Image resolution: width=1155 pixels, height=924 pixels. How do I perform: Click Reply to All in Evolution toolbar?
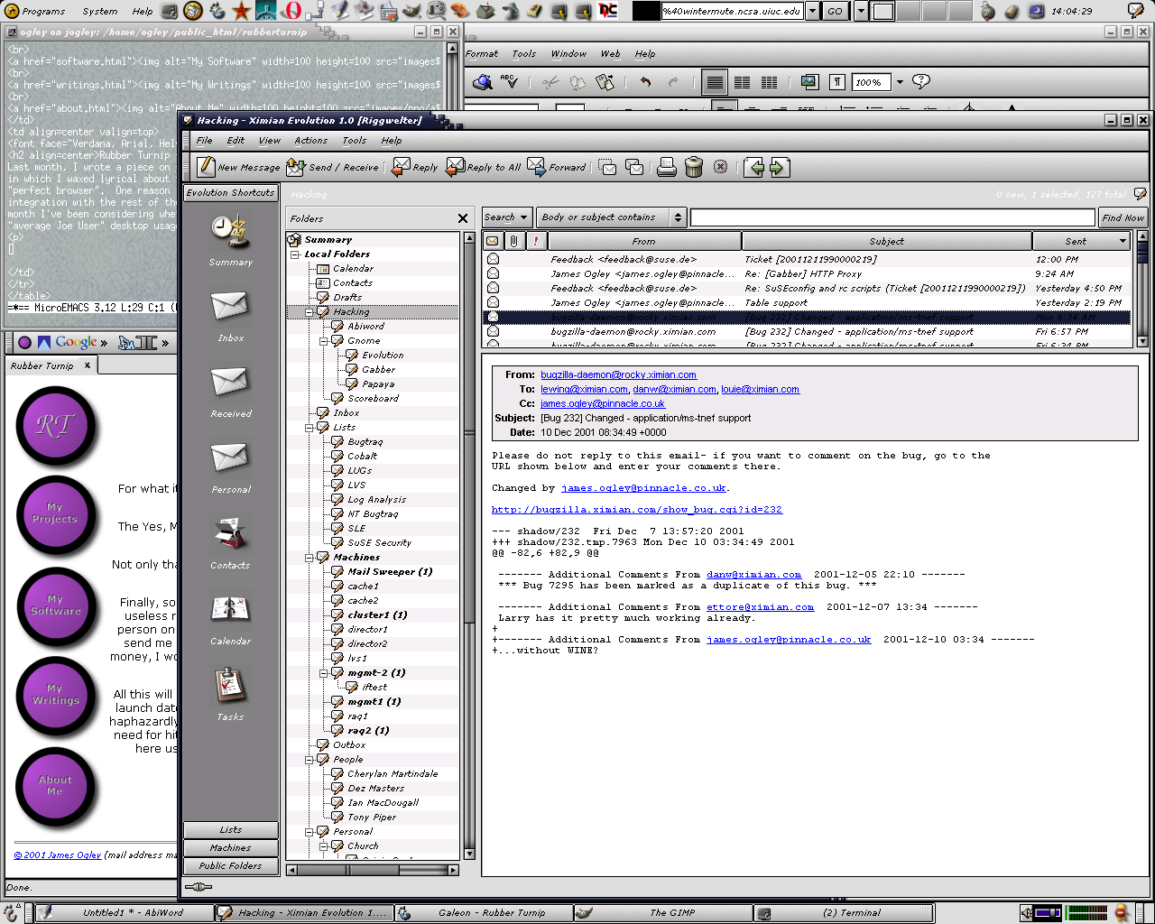click(483, 167)
